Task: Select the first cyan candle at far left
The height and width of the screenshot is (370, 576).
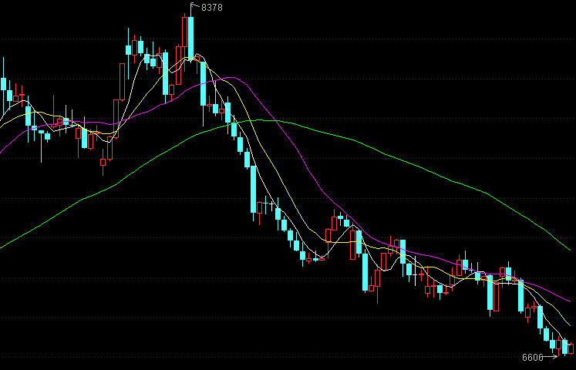Action: pos(4,83)
